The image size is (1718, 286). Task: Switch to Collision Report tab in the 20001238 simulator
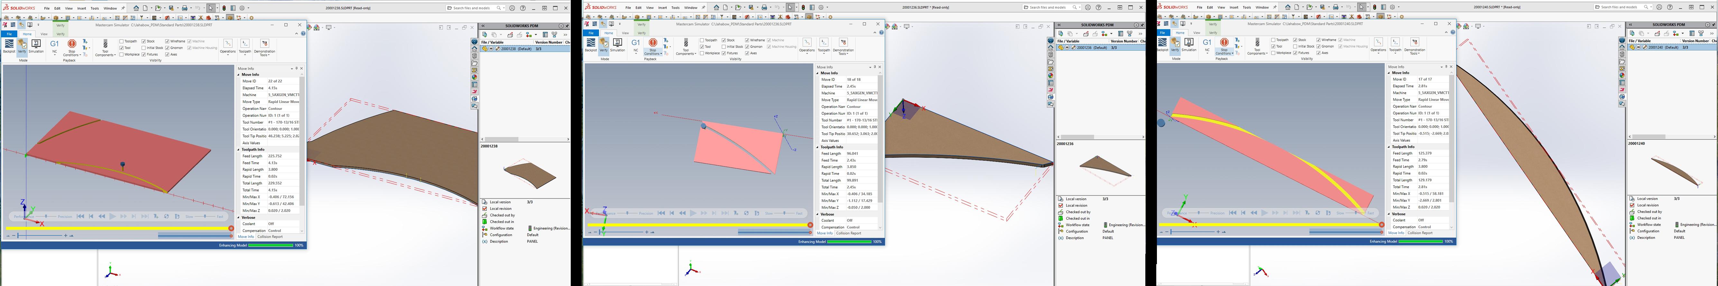270,237
